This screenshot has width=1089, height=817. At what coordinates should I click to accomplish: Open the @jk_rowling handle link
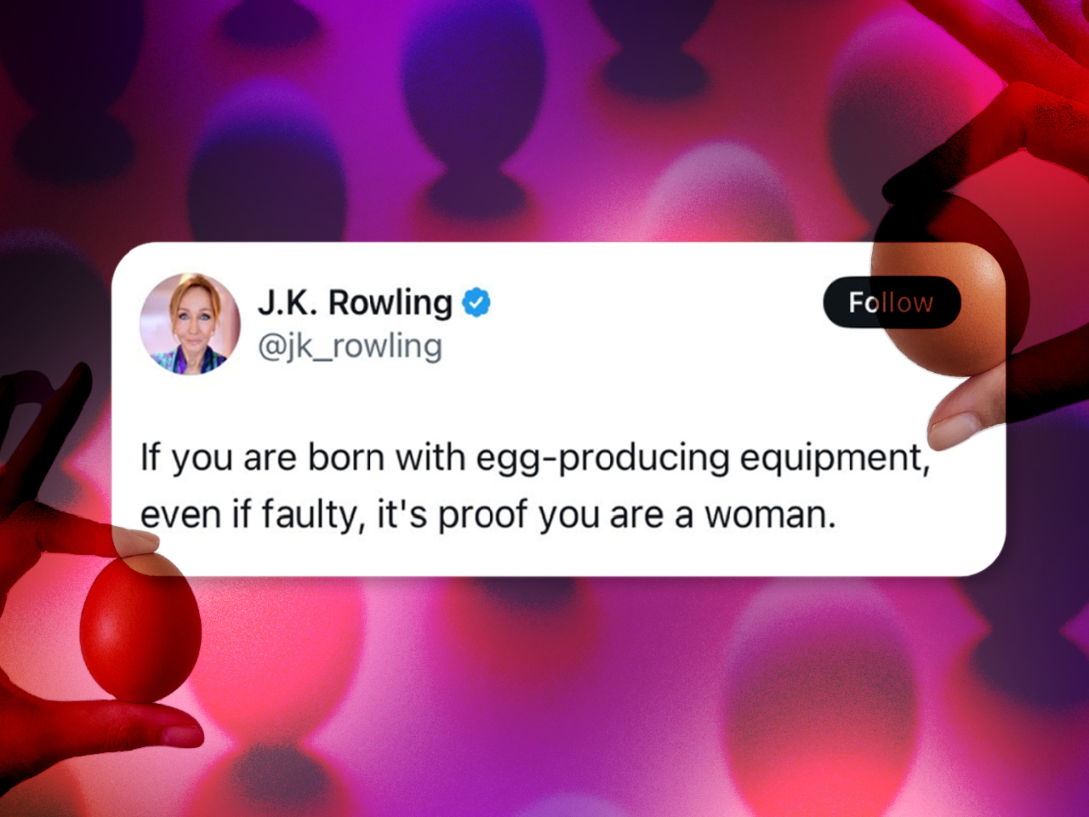tap(350, 347)
